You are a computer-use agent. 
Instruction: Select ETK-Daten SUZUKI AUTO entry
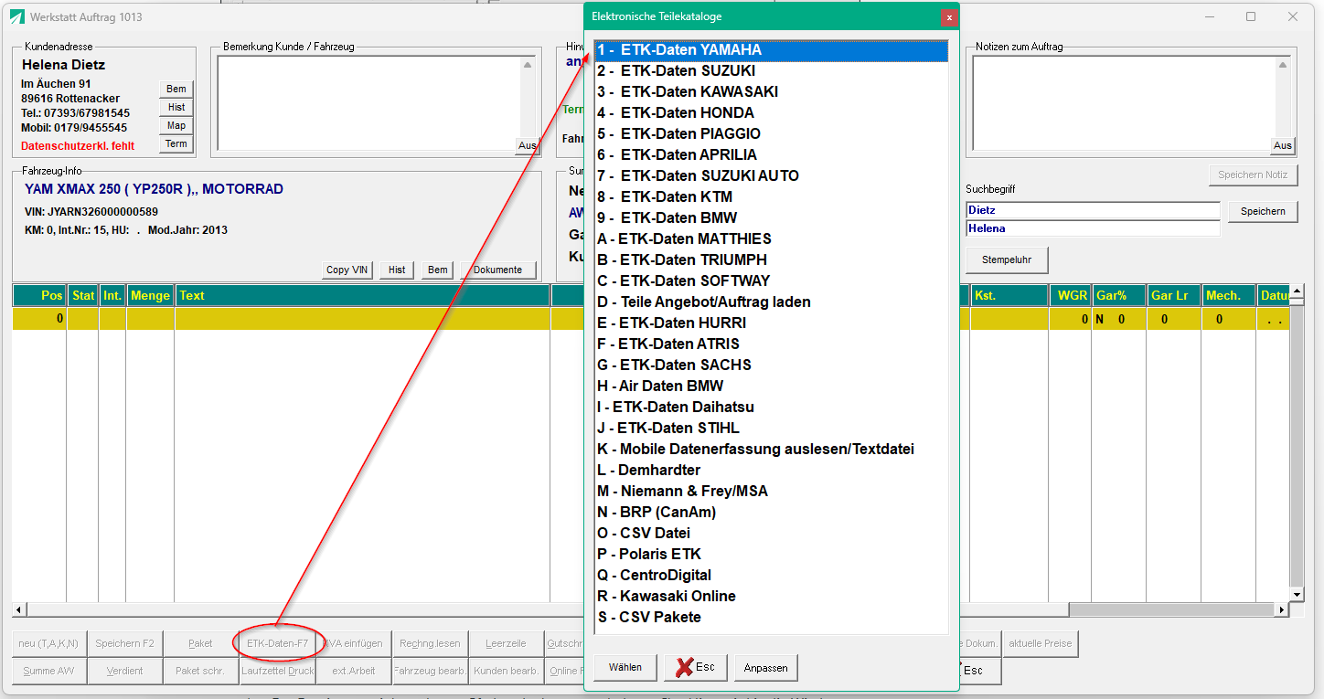click(771, 176)
